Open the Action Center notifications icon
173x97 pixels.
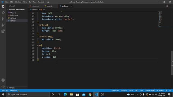pos(169,95)
